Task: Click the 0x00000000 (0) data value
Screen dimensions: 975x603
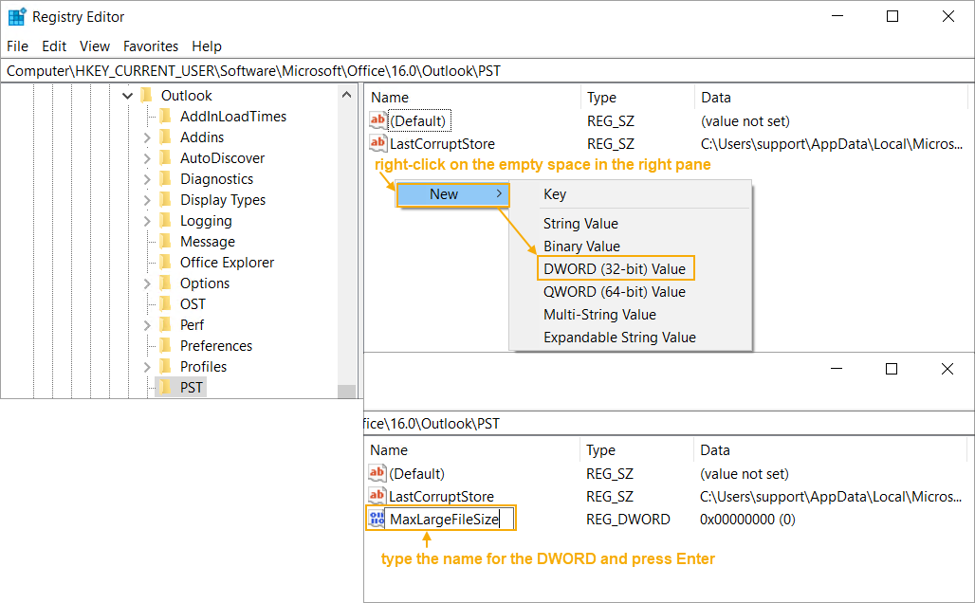Action: coord(747,519)
